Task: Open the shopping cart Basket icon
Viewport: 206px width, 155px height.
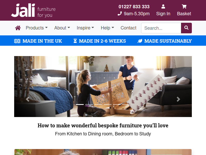Action: [x=184, y=6]
